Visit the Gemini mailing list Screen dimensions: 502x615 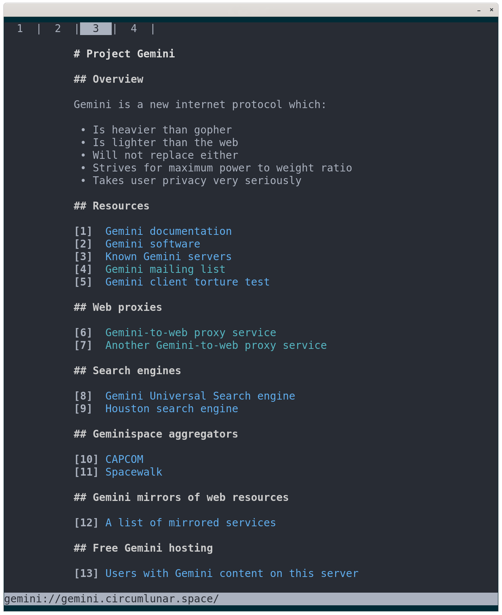[x=165, y=269]
